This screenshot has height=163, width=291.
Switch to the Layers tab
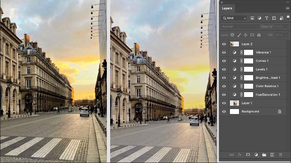pos(227,8)
